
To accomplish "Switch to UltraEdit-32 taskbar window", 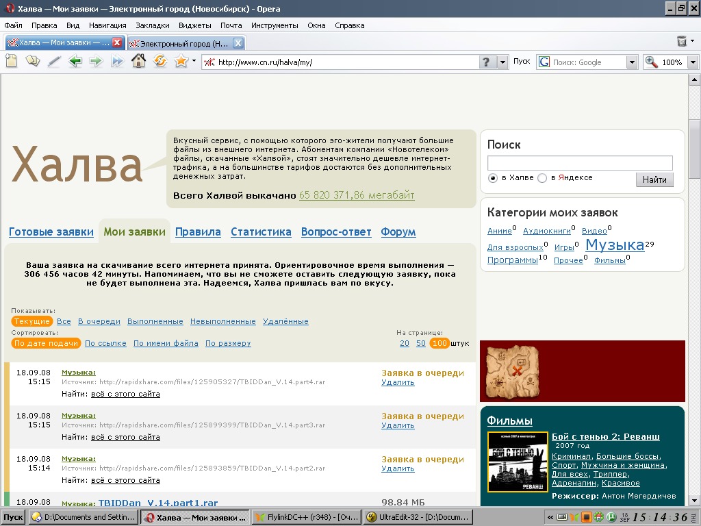I will pyautogui.click(x=418, y=518).
